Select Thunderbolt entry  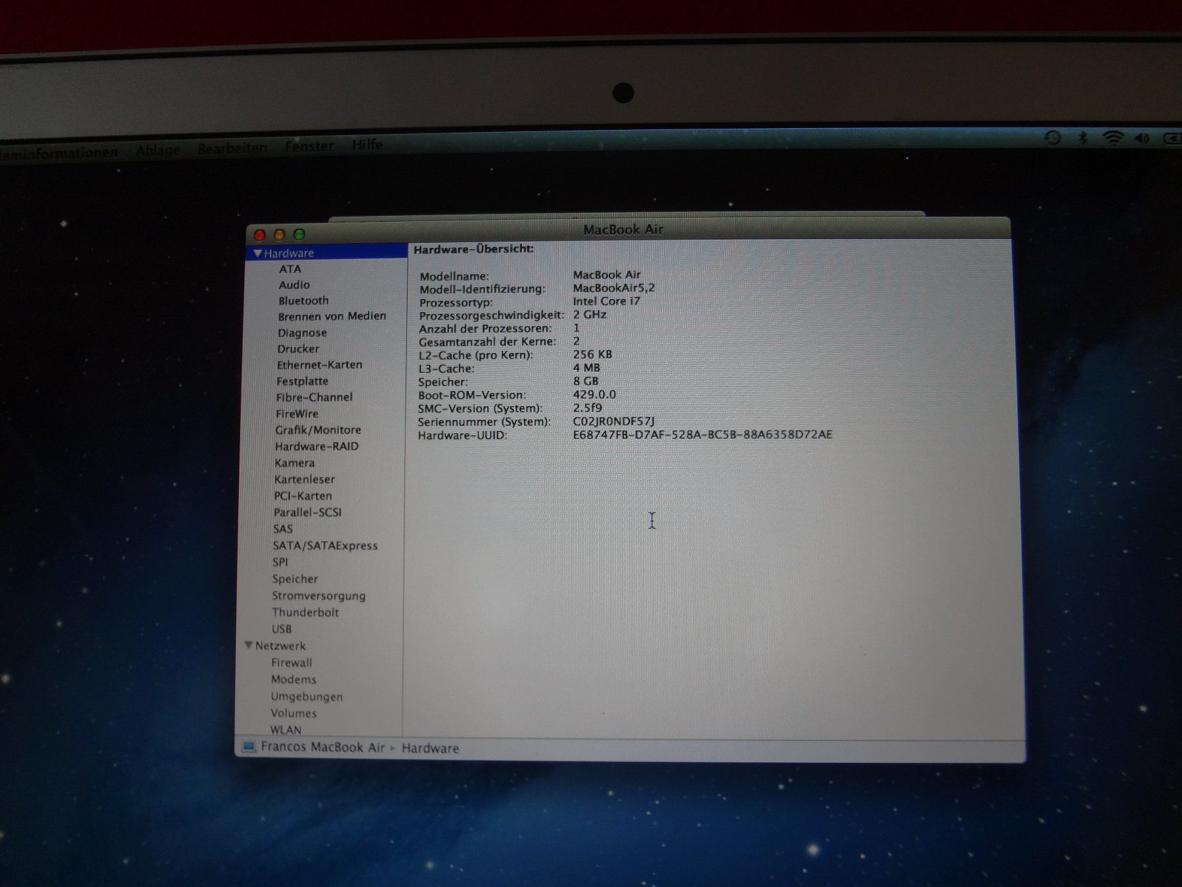click(x=305, y=612)
